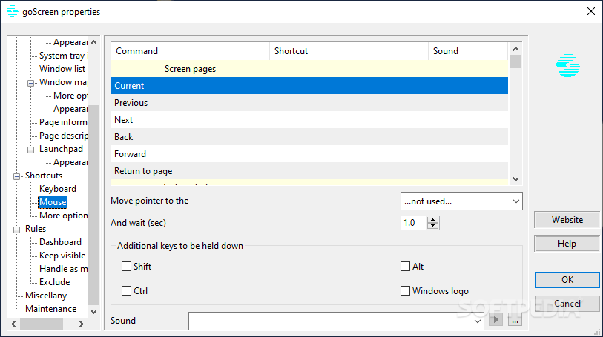Select the Miscellany tree item
Viewport: 603px width, 337px height.
point(46,296)
